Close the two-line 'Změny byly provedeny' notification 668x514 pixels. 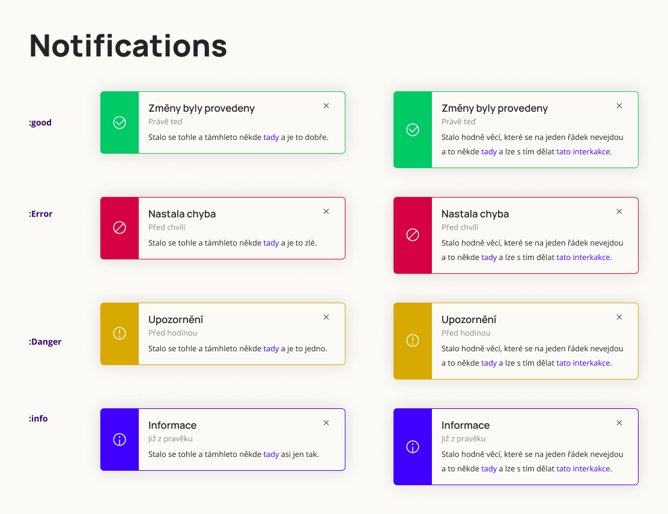(x=619, y=106)
